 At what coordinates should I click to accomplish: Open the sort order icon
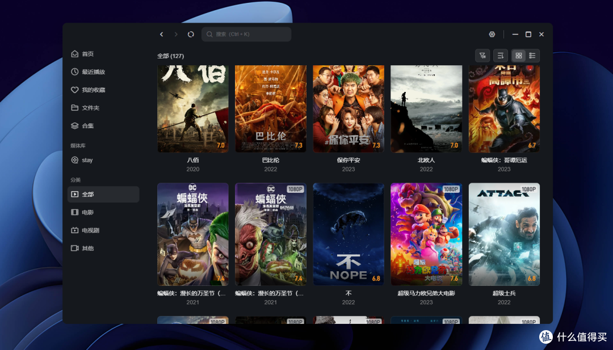(x=501, y=56)
